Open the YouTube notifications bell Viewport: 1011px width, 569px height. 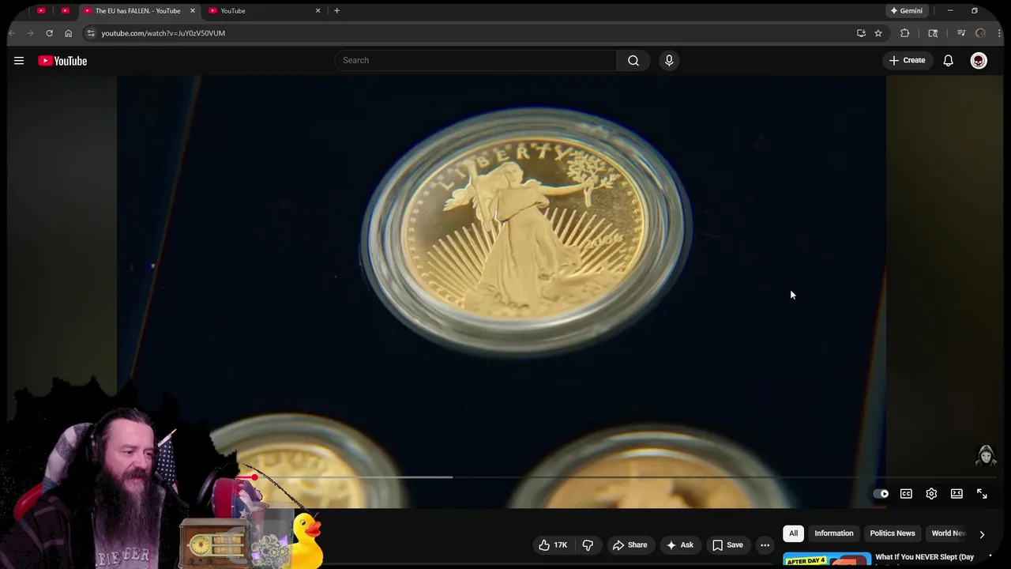[x=949, y=60]
